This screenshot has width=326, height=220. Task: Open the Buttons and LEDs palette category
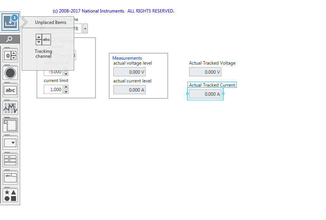(x=10, y=73)
